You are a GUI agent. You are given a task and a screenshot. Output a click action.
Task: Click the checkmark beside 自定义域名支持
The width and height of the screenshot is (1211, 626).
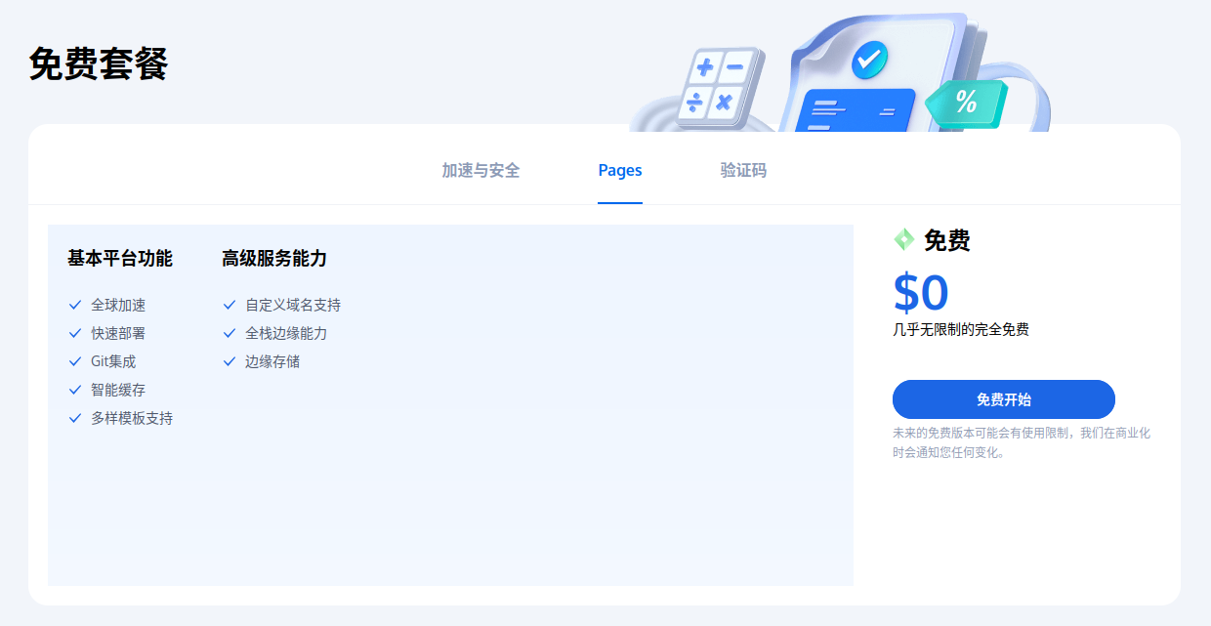pyautogui.click(x=230, y=306)
